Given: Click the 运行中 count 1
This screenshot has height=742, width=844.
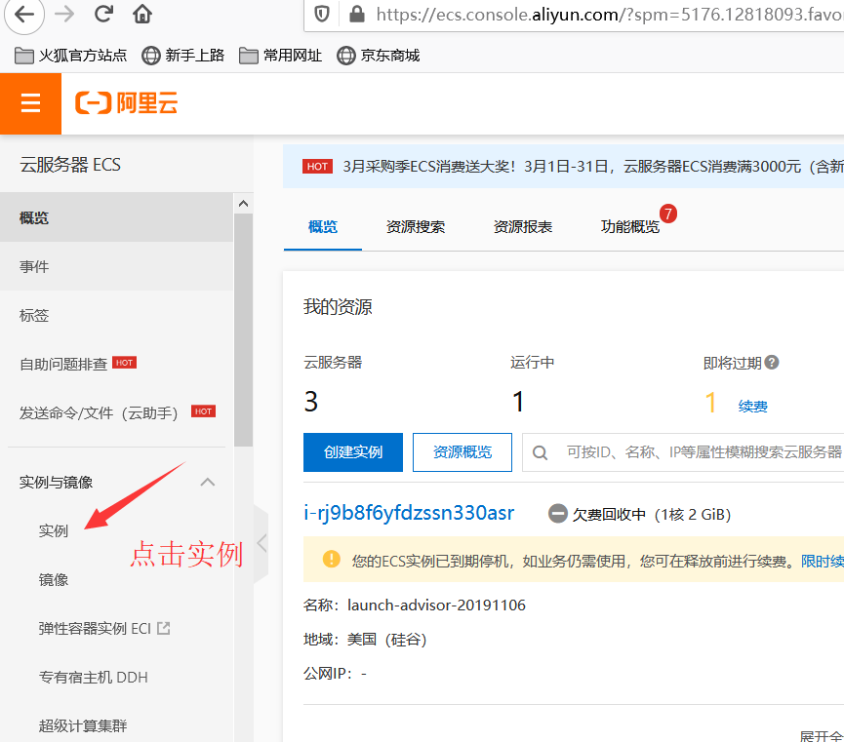Looking at the screenshot, I should pyautogui.click(x=518, y=402).
